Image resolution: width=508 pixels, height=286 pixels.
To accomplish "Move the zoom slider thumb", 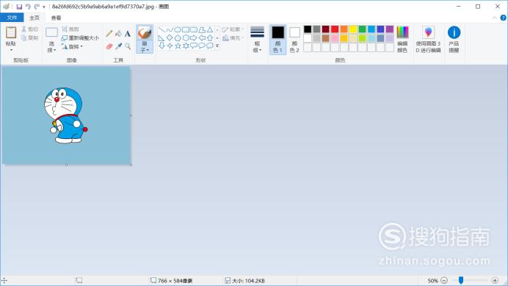I will [x=461, y=280].
